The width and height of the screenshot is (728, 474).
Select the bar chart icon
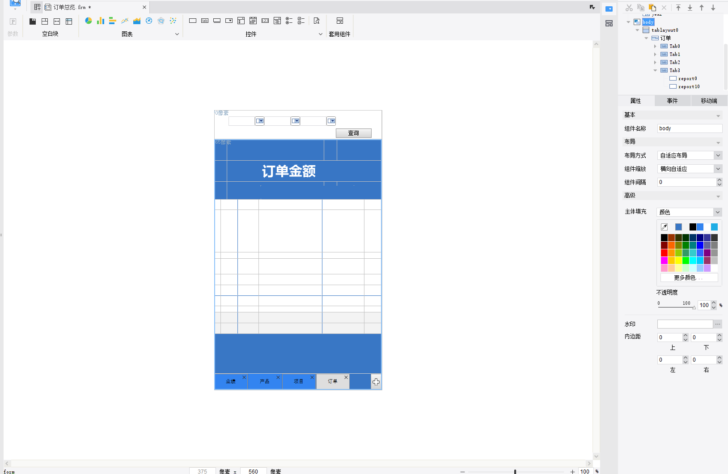click(x=101, y=21)
